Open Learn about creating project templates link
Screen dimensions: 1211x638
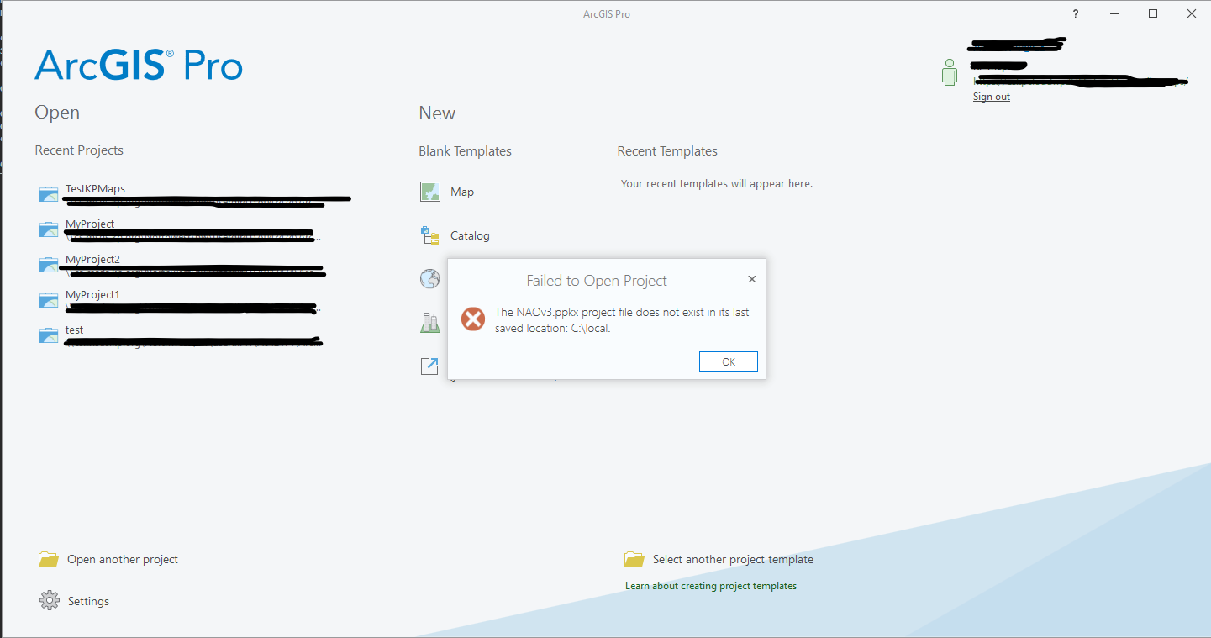pos(711,586)
